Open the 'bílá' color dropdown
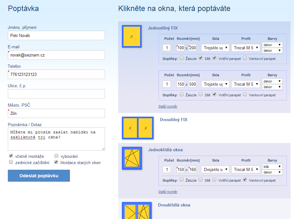 tap(272, 167)
